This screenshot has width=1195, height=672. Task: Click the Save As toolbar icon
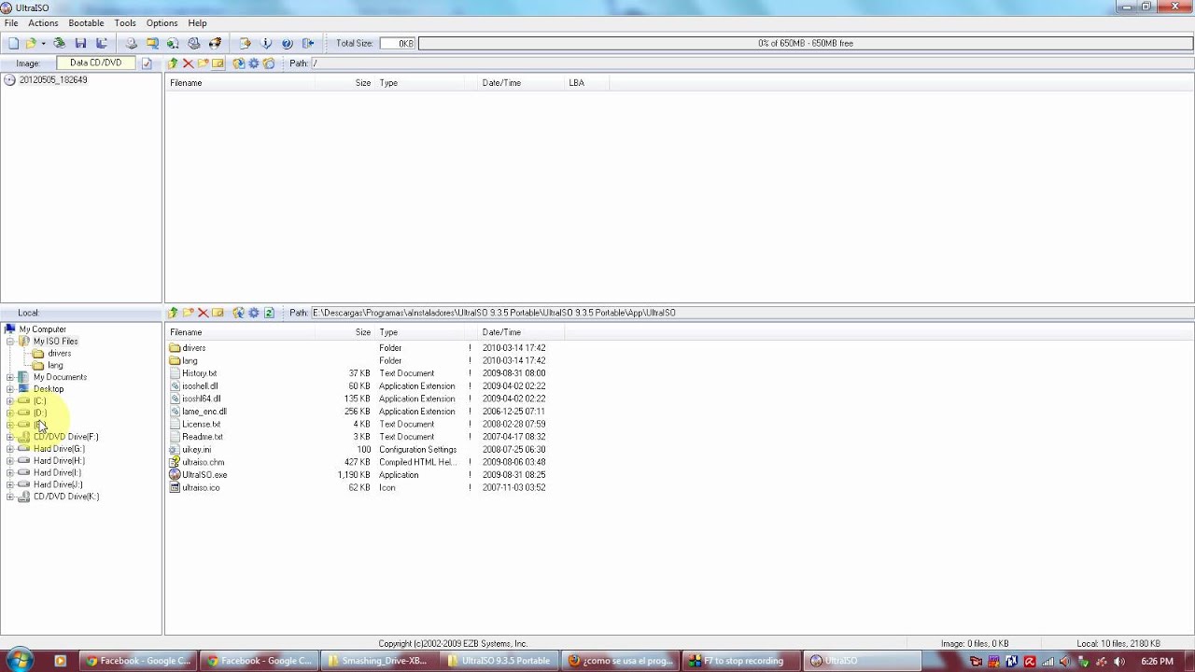102,43
